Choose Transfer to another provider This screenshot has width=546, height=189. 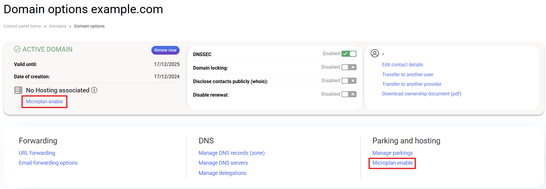point(411,84)
